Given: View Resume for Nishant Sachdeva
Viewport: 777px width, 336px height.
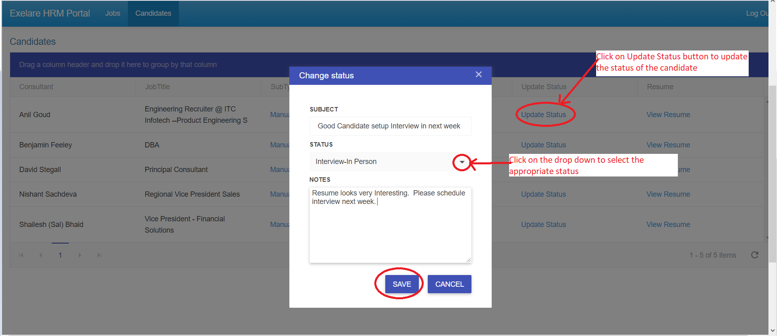Looking at the screenshot, I should tap(668, 194).
